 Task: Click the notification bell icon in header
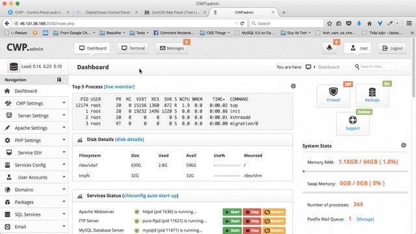[x=330, y=48]
